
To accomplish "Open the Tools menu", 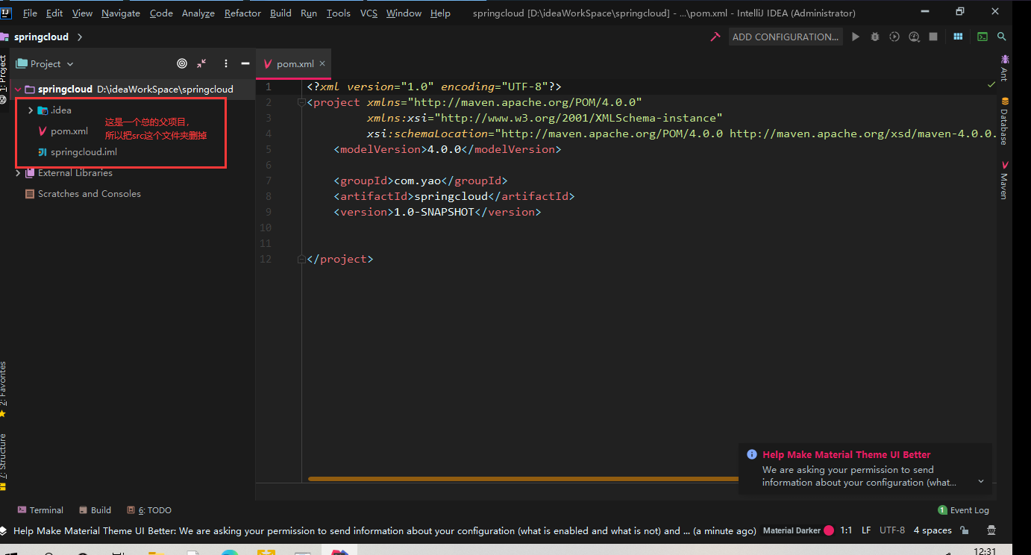I will tap(339, 13).
